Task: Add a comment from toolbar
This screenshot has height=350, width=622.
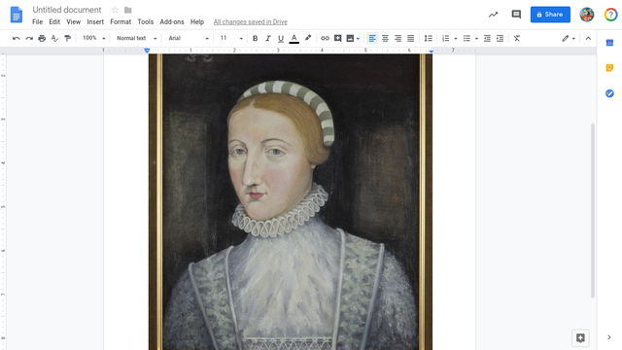Action: [x=337, y=39]
